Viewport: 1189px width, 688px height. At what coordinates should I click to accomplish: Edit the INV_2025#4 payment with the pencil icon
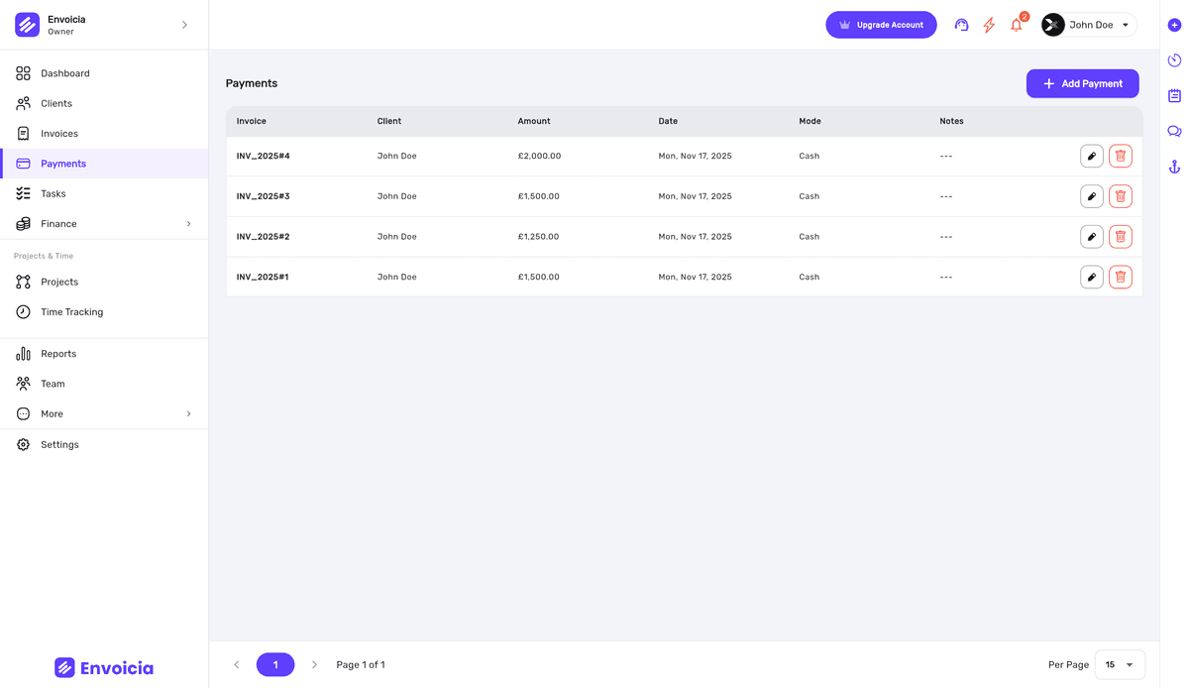[x=1092, y=156]
